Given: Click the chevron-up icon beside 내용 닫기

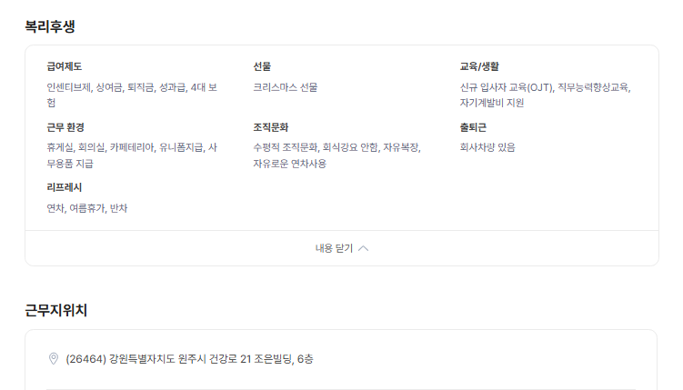Looking at the screenshot, I should click(364, 248).
